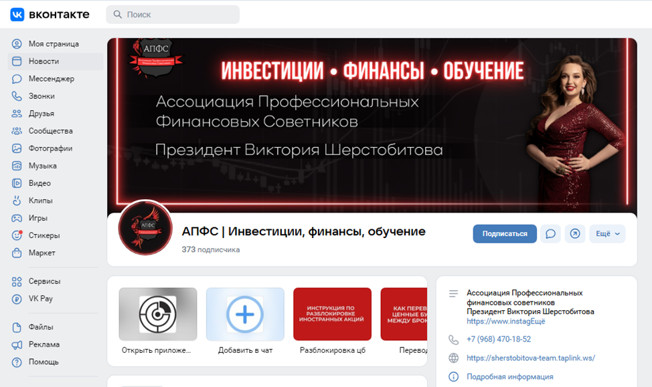The width and height of the screenshot is (652, 387).
Task: Click the Подписаться button
Action: click(x=505, y=234)
